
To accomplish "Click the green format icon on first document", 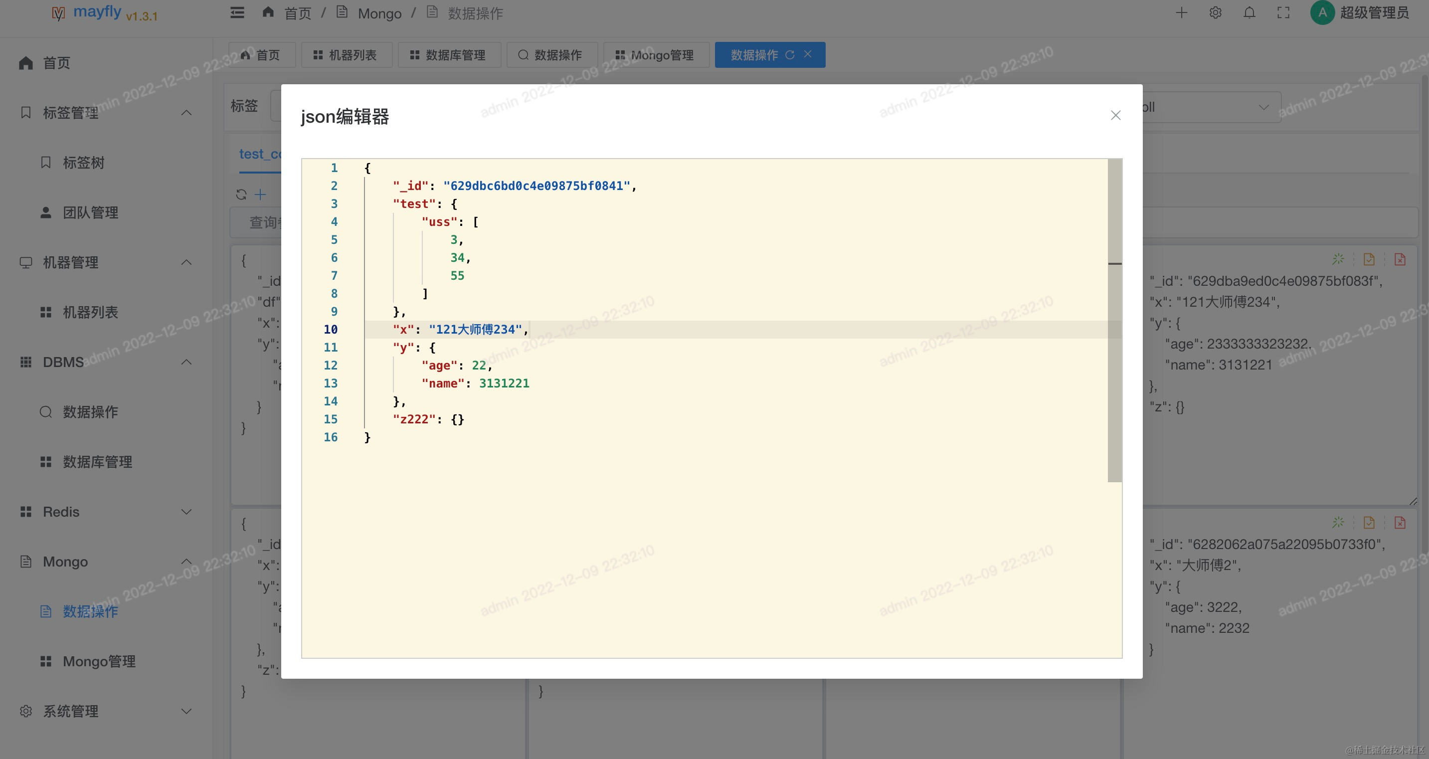I will coord(1338,259).
